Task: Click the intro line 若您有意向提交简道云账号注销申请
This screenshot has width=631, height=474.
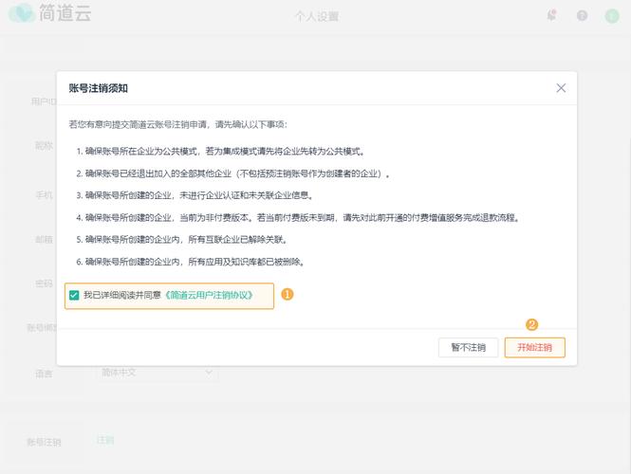Action: tap(178, 124)
